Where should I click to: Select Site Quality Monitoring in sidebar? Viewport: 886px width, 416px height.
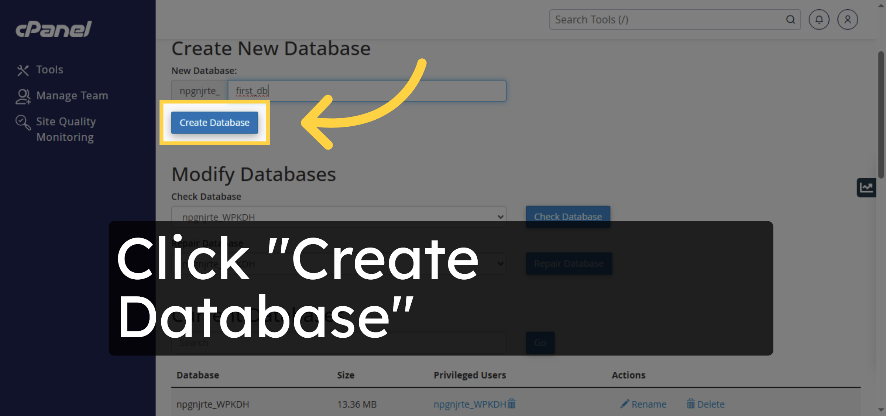click(x=66, y=129)
